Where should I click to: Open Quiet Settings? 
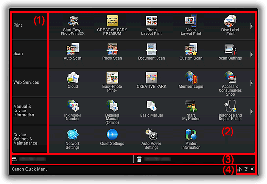112,137
